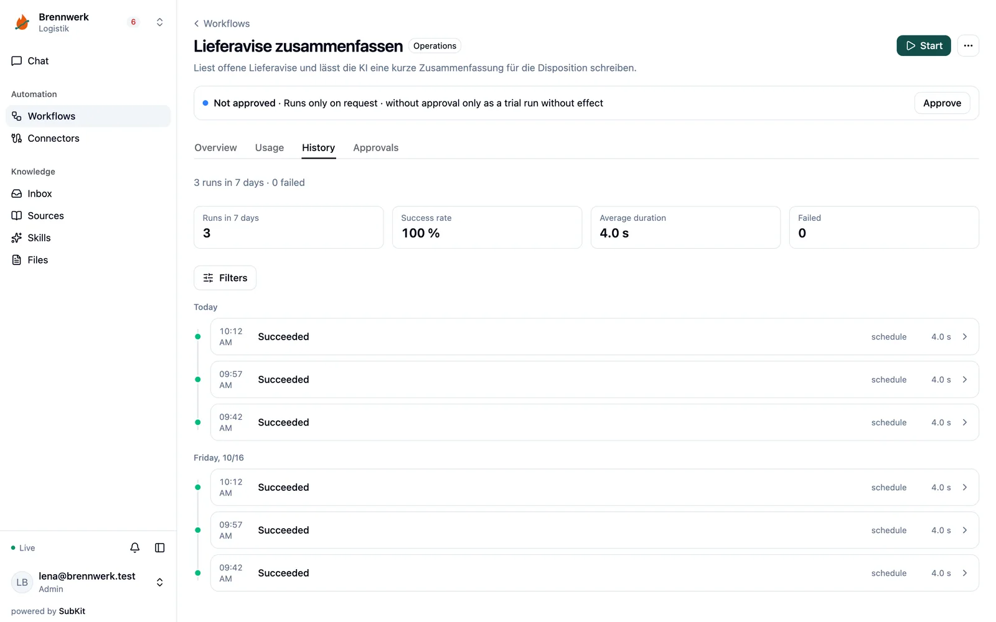Open the Filters button
Image resolution: width=996 pixels, height=622 pixels.
click(225, 278)
